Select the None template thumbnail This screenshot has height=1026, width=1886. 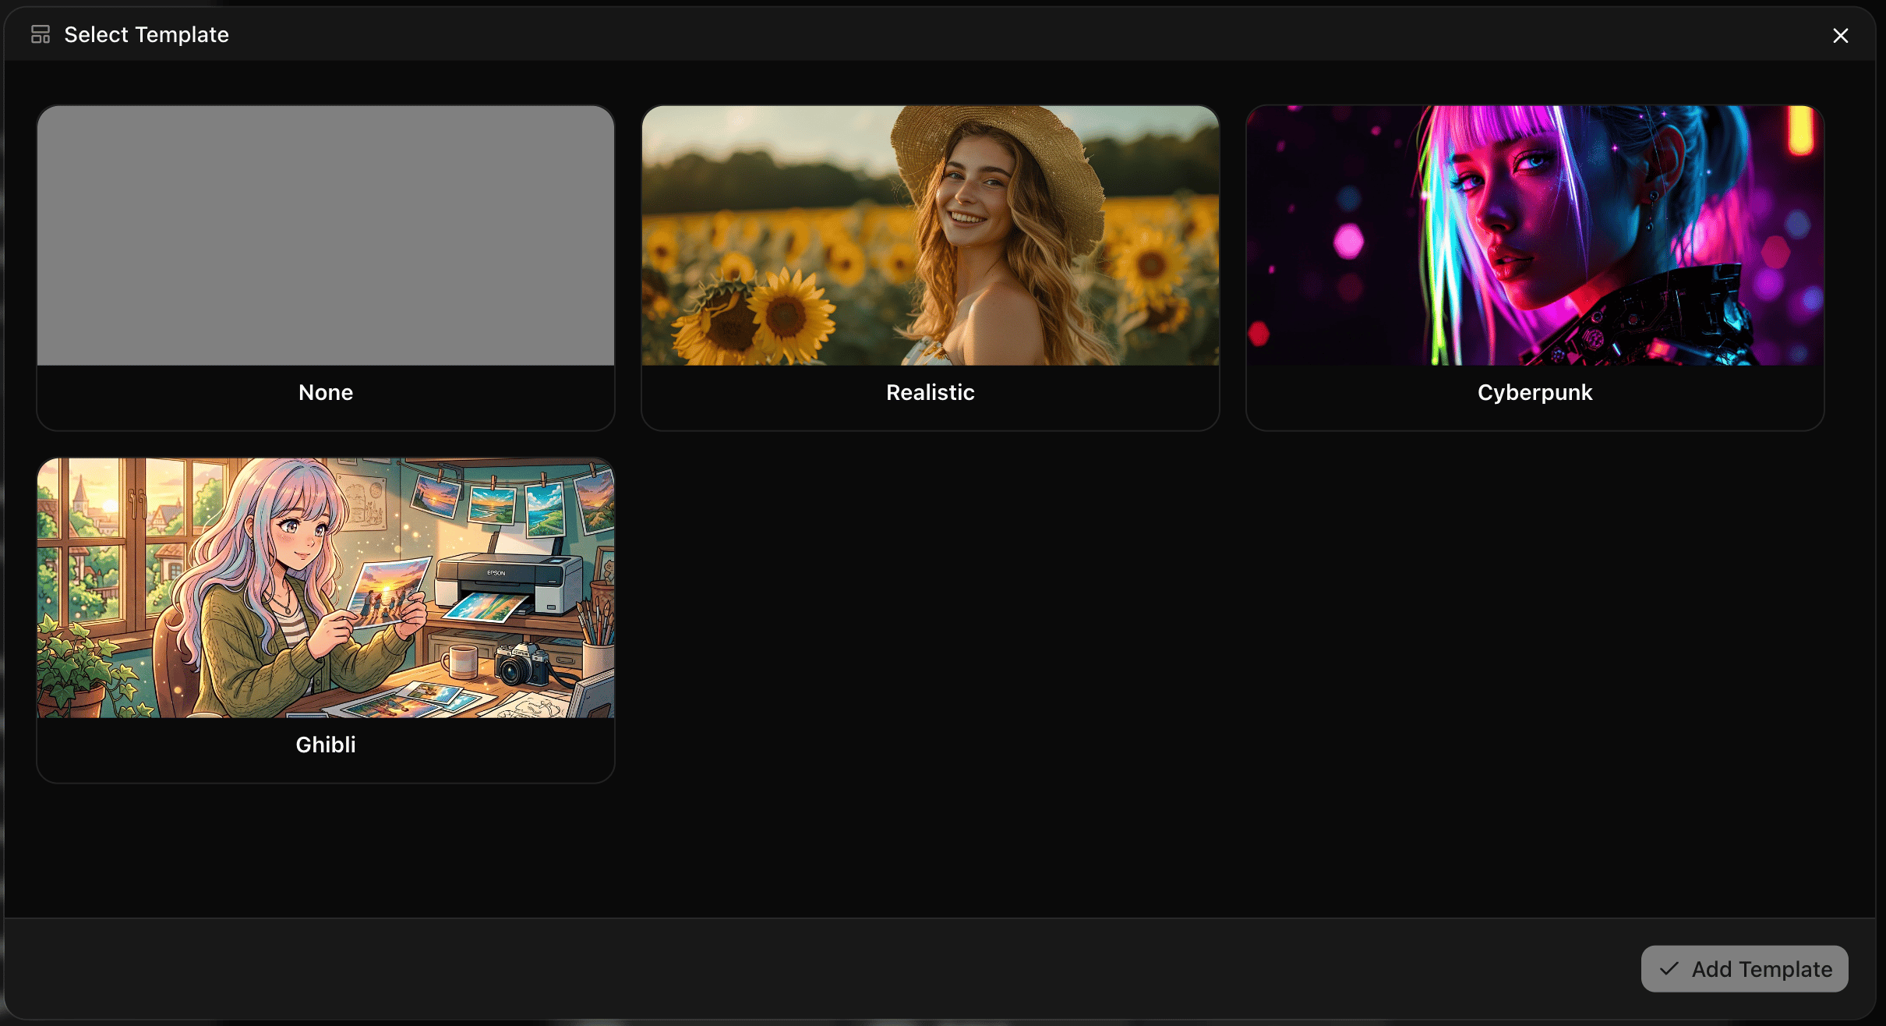point(326,235)
